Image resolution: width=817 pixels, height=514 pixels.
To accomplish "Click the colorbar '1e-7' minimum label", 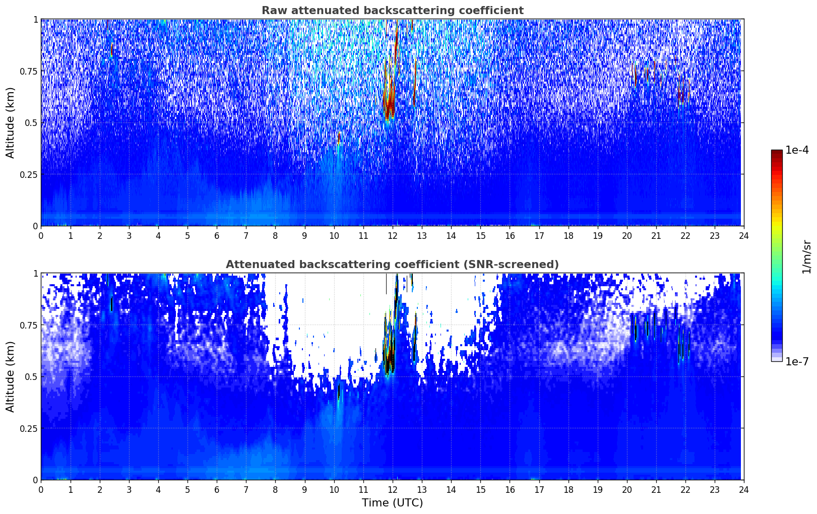I will coord(797,361).
